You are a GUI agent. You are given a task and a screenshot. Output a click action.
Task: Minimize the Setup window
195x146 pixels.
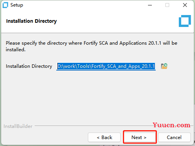coord(150,5)
